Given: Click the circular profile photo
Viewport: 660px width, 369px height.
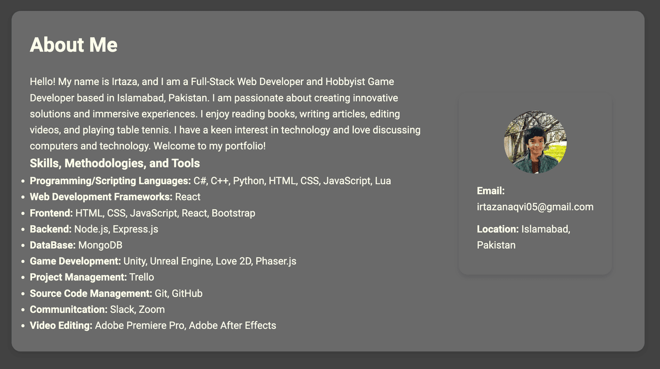Looking at the screenshot, I should tap(535, 142).
